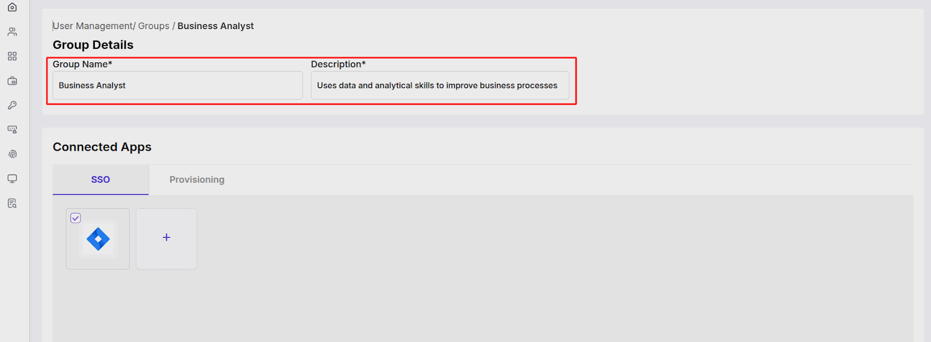
Task: Navigate to Groups via the breadcrumb
Action: pyautogui.click(x=153, y=26)
